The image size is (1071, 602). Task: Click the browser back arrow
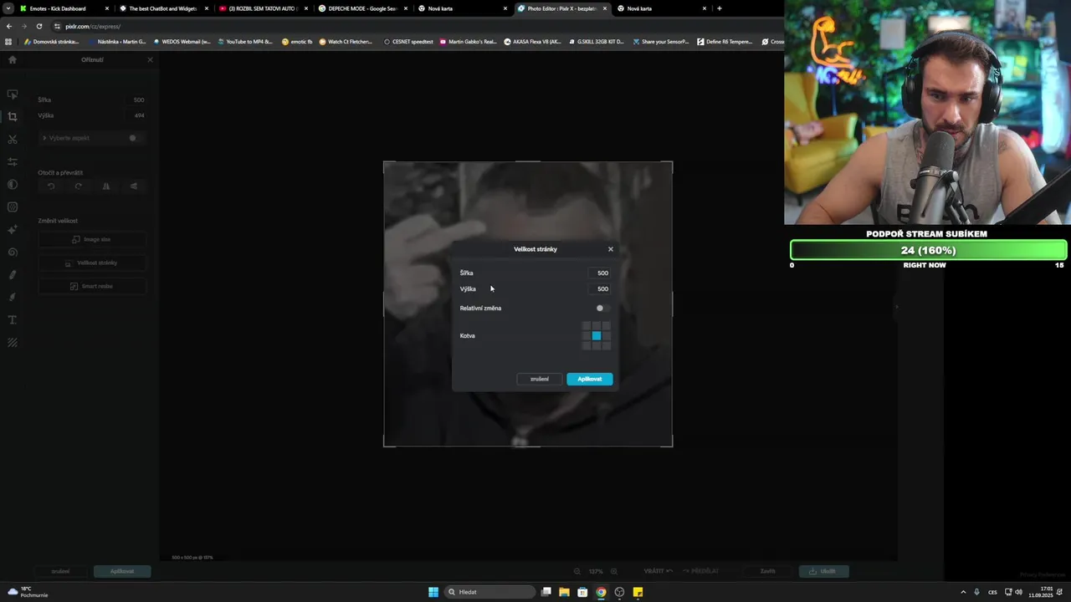point(9,26)
